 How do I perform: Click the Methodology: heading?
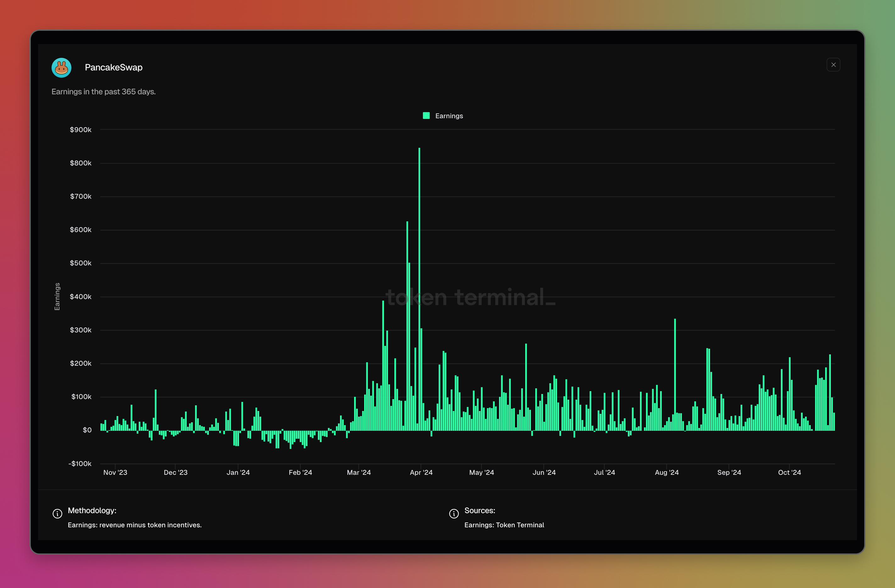pyautogui.click(x=92, y=511)
